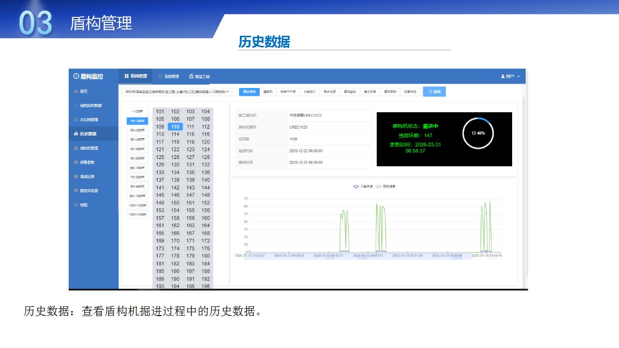Click the 12.46% circular progress indicator
The width and height of the screenshot is (619, 348).
(x=478, y=133)
